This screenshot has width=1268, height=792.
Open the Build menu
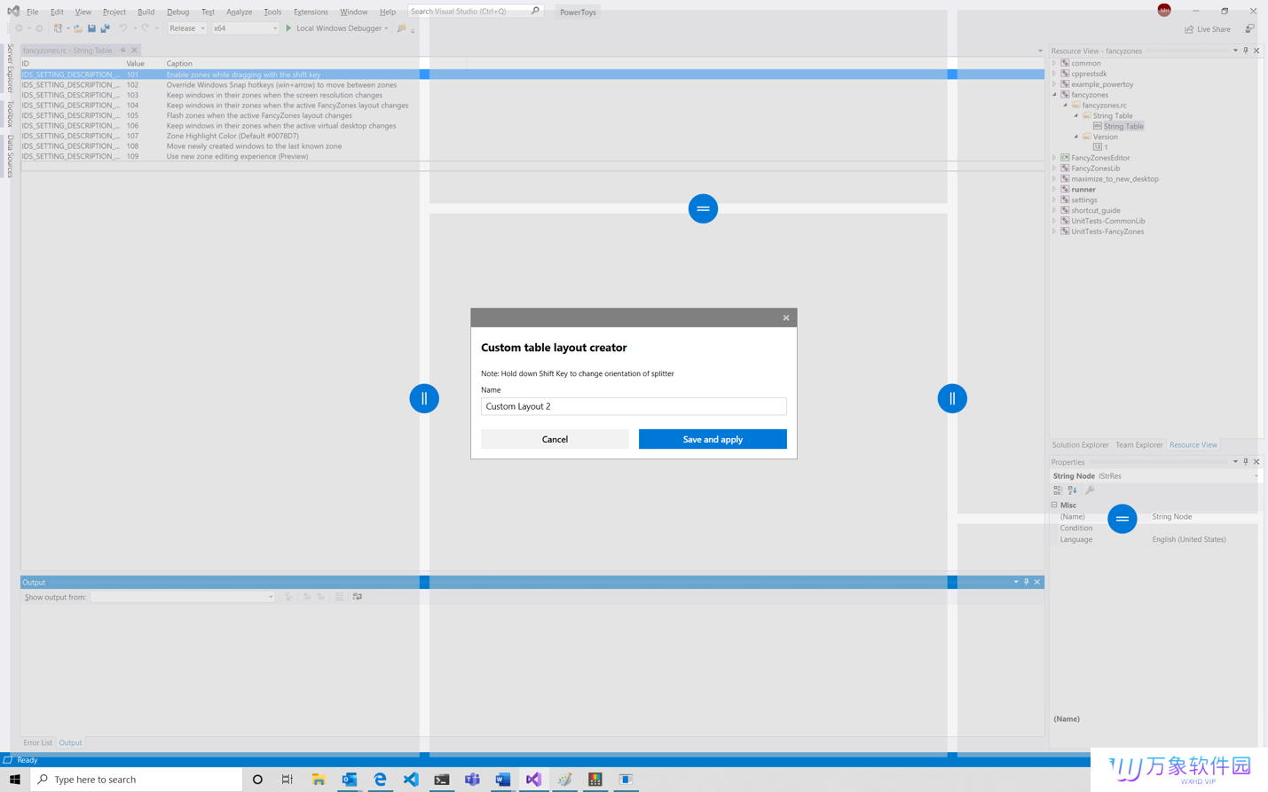[146, 12]
